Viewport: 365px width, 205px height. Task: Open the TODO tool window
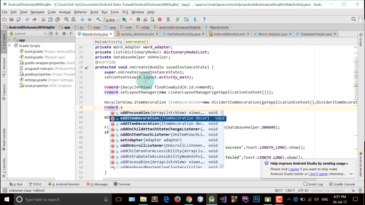(35, 184)
